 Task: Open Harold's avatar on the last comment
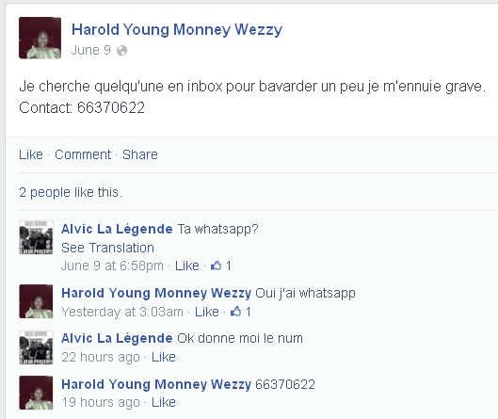pyautogui.click(x=36, y=393)
